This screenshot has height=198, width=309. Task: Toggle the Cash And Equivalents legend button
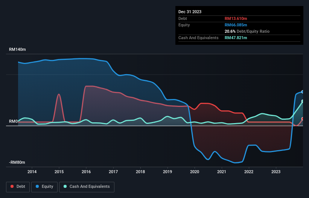pos(87,187)
